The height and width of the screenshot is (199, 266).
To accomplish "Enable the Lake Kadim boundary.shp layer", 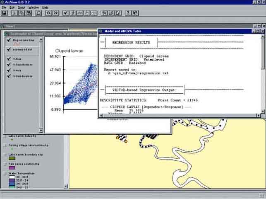I will point(5,155).
